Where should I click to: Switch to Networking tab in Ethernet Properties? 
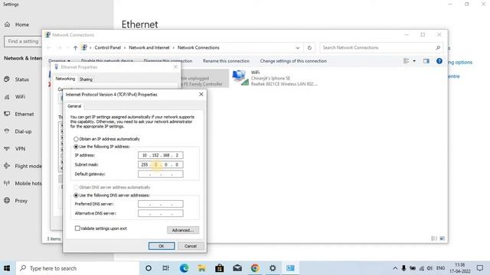pos(65,79)
